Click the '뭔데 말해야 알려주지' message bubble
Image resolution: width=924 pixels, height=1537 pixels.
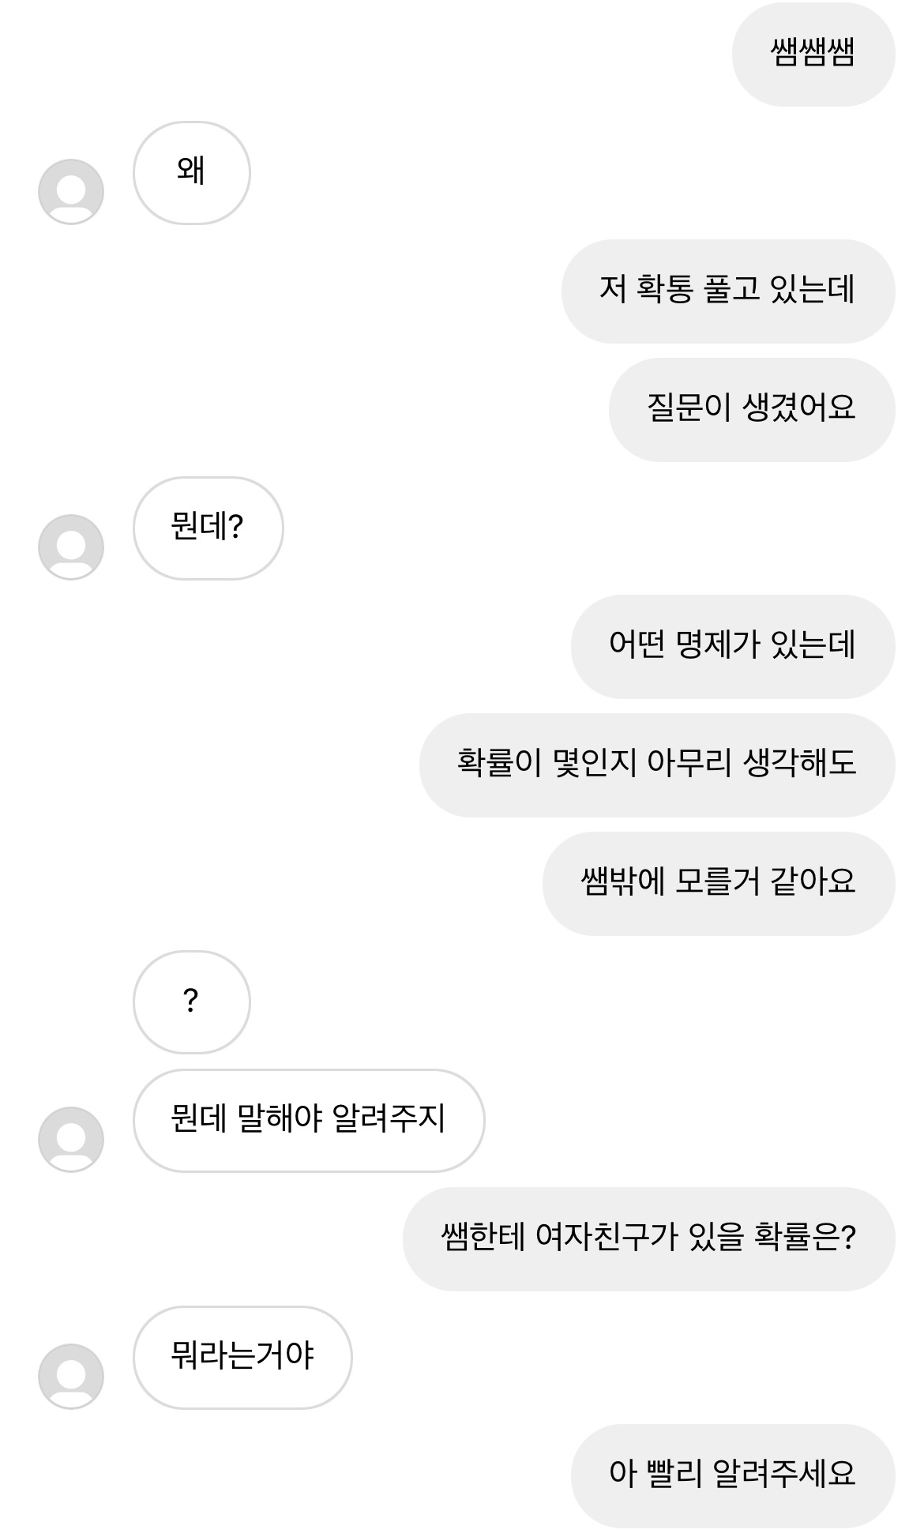[308, 1121]
